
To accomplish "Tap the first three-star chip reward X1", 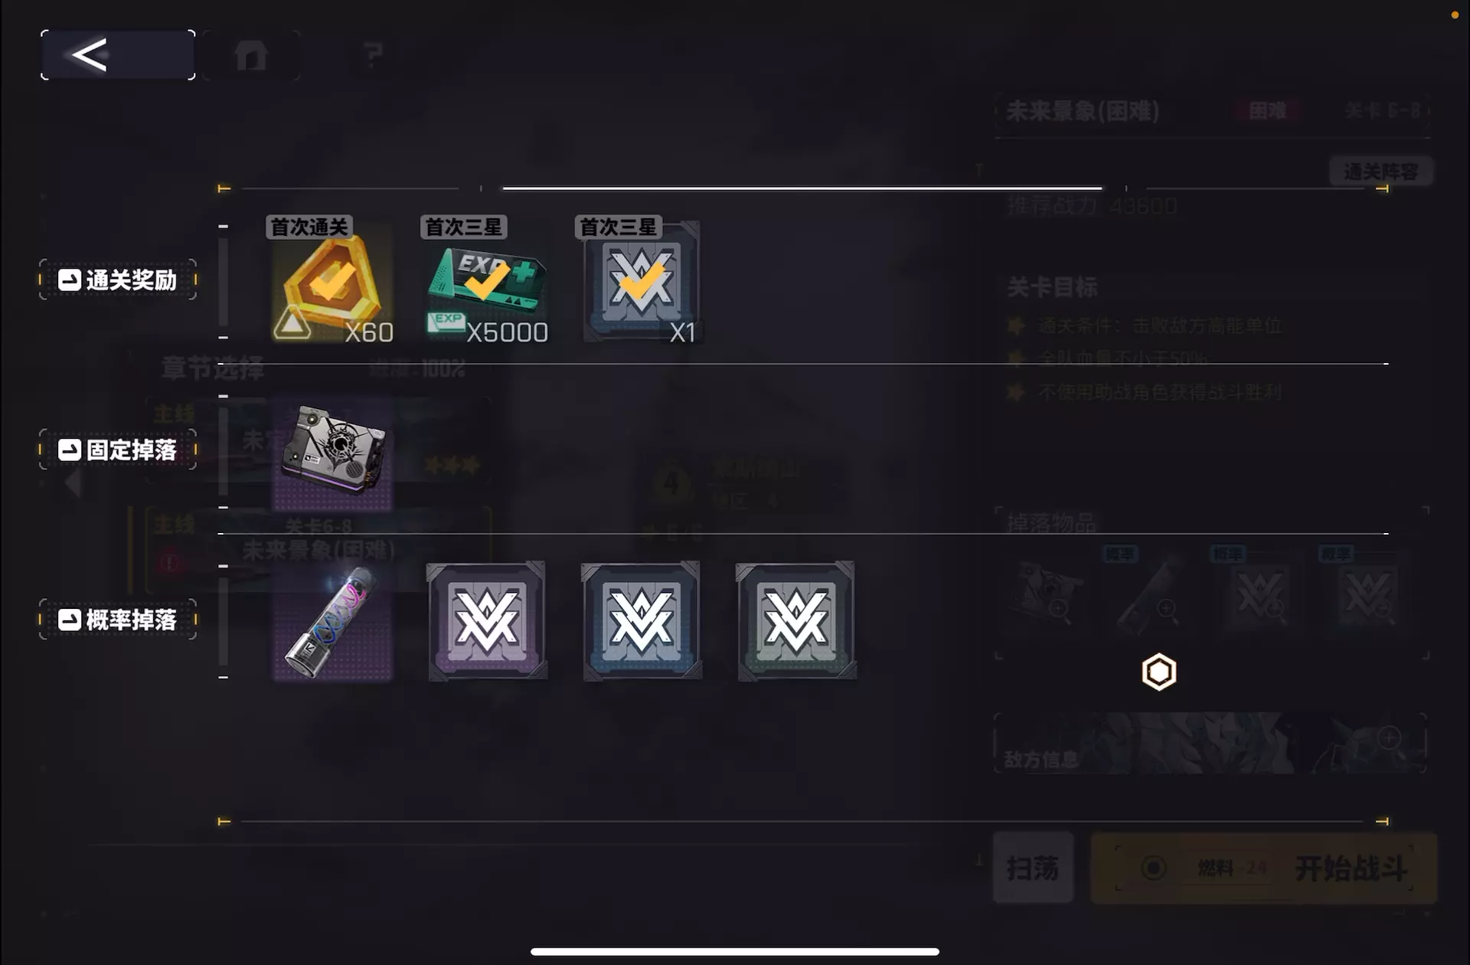I will (642, 281).
